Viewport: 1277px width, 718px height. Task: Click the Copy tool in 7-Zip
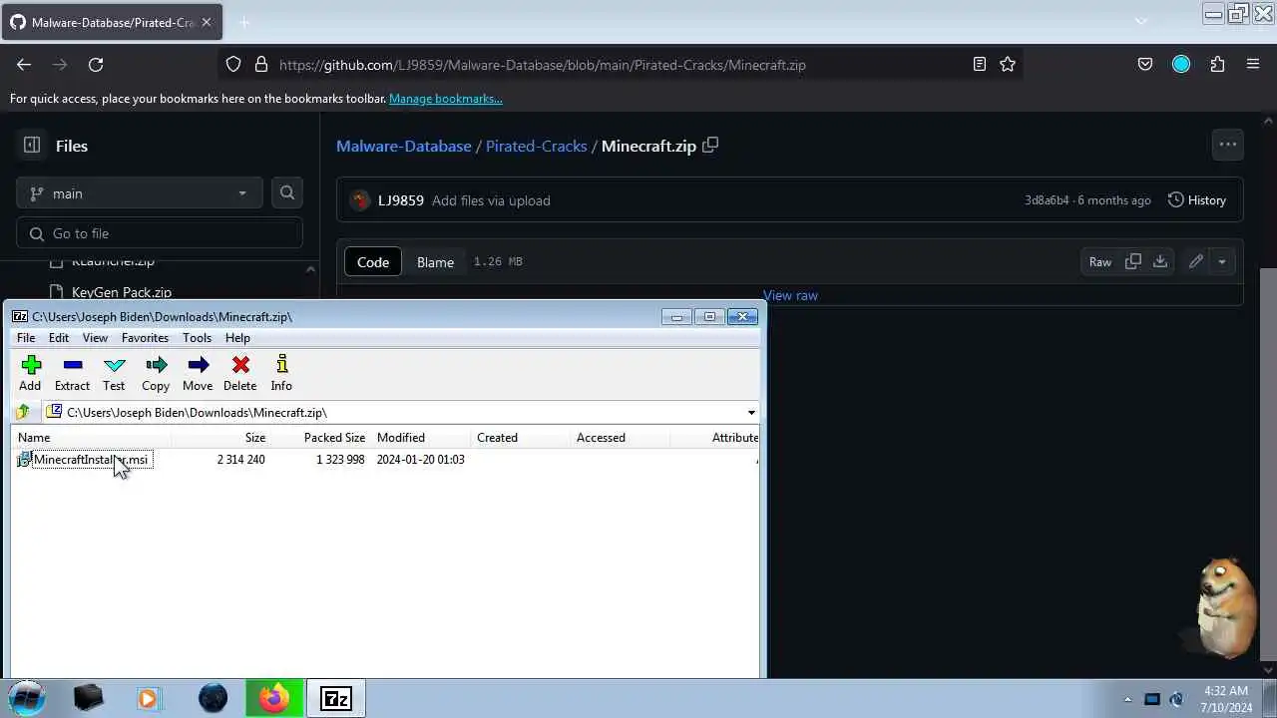[x=156, y=374]
